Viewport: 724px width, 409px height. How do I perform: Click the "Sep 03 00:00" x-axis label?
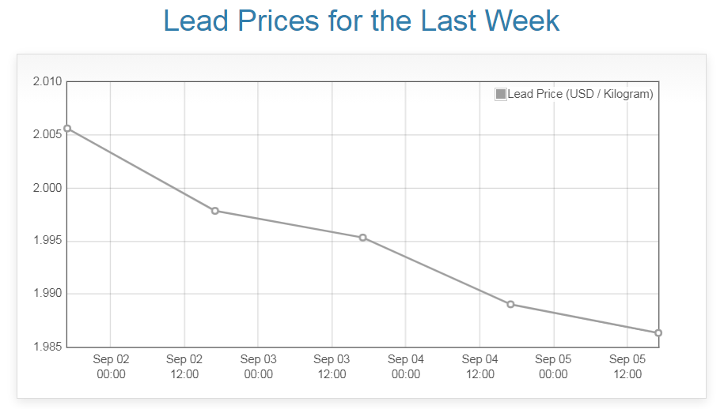(258, 366)
